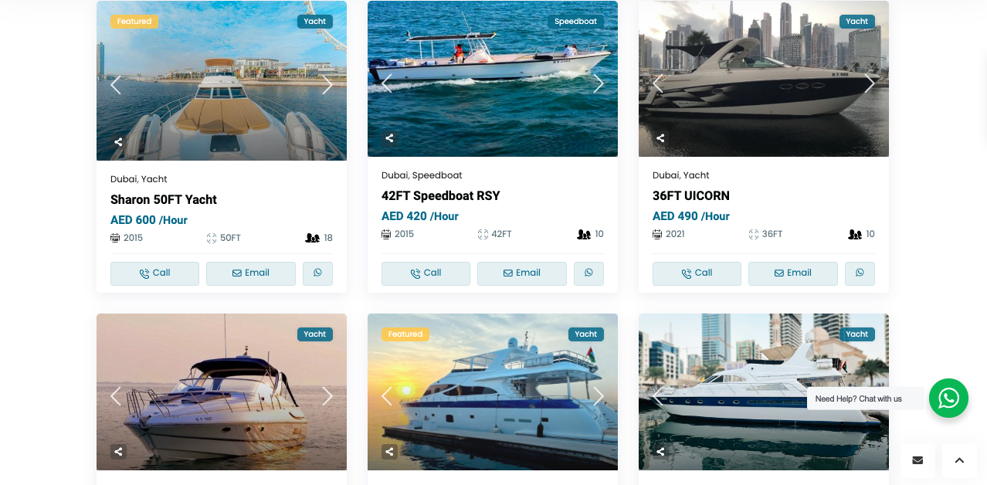The height and width of the screenshot is (485, 987).
Task: Click the Speedboat category tag on photo
Action: click(576, 22)
